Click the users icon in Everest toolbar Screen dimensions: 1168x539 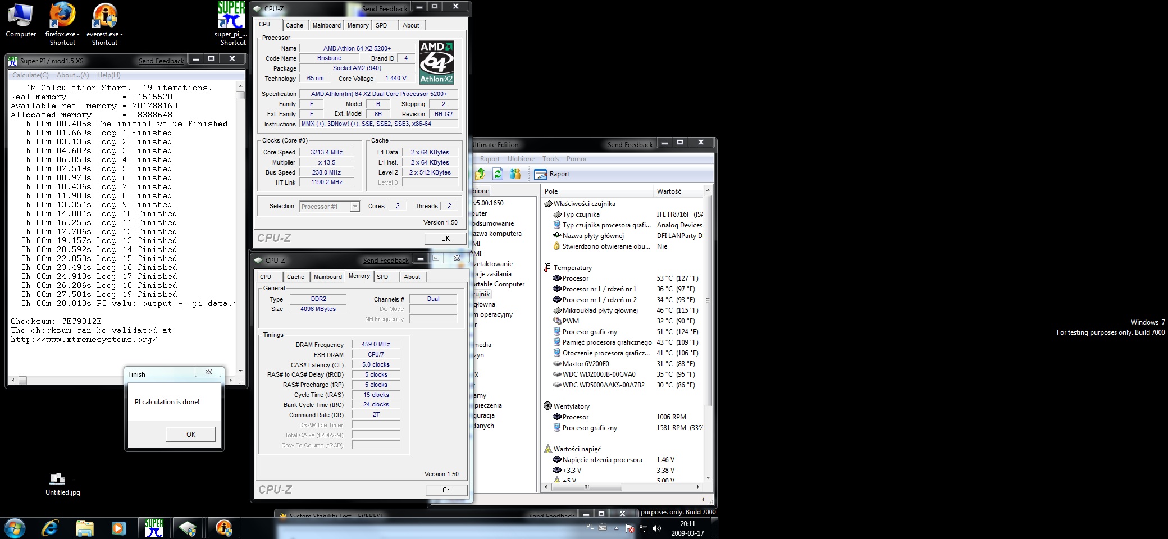pyautogui.click(x=515, y=174)
